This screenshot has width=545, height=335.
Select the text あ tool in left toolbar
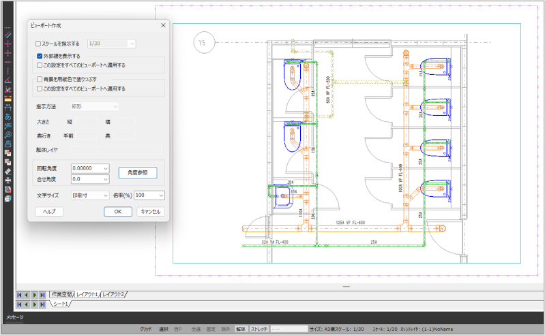[8, 116]
